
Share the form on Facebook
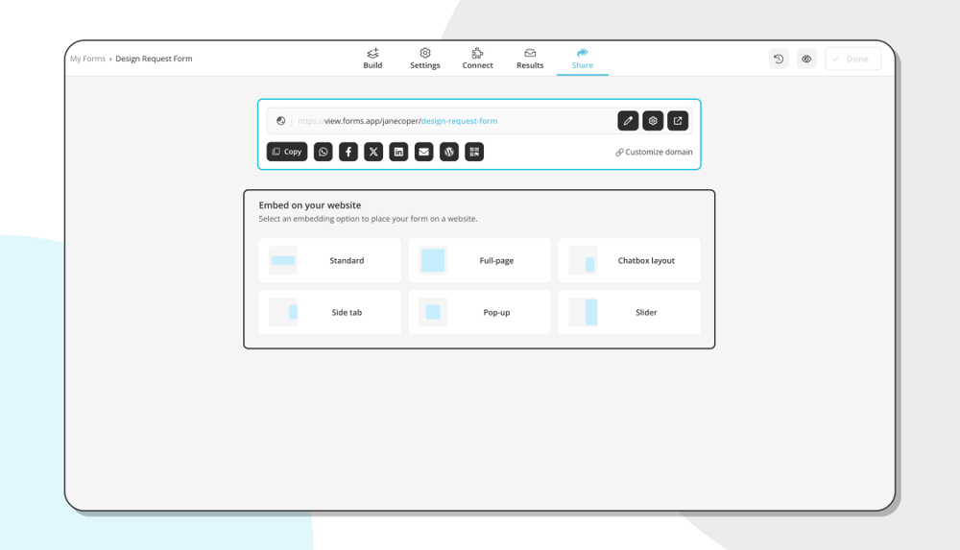[348, 152]
